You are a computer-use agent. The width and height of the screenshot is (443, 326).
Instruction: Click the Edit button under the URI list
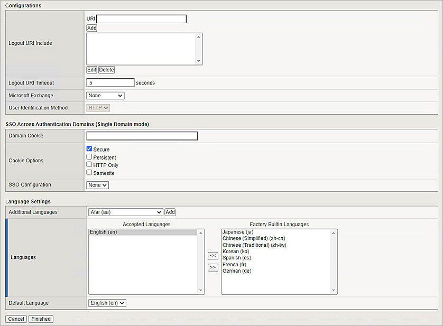click(91, 69)
